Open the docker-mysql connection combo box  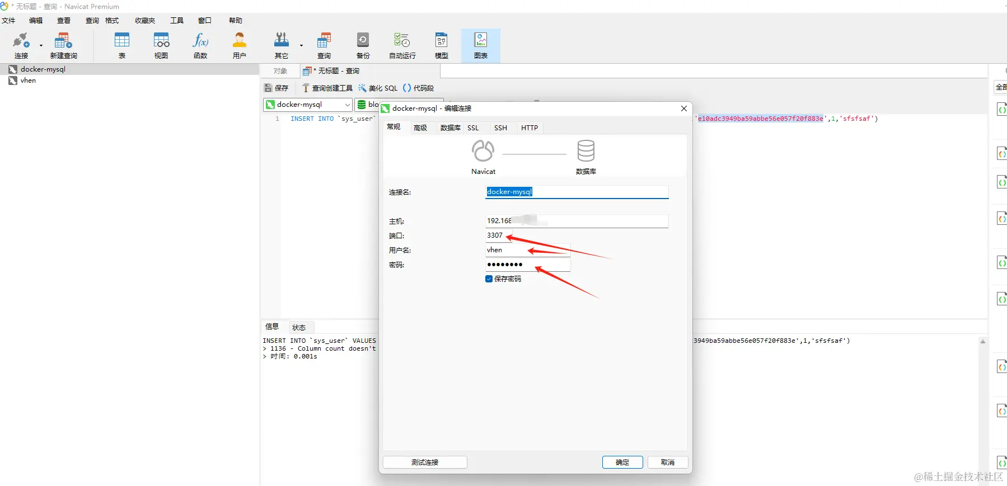(x=308, y=105)
